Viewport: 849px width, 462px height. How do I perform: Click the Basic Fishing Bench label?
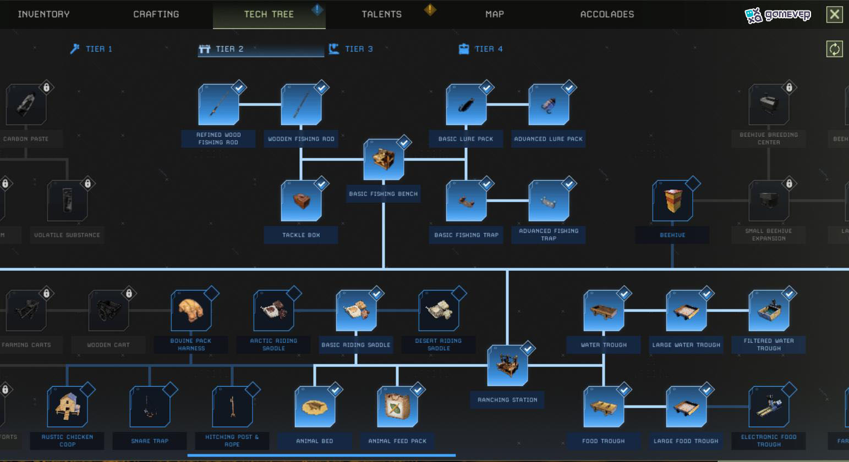tap(384, 194)
